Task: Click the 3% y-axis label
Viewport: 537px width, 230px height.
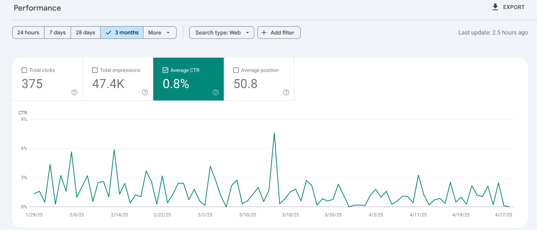Action: (24, 178)
